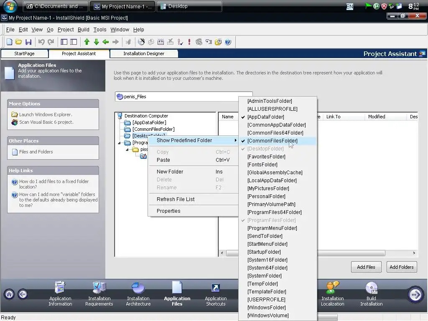Open the File menu
Screen dimensions: 428x321
click(x=10, y=30)
